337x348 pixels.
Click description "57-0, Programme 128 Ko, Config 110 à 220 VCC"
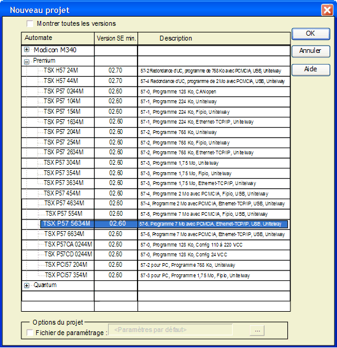tap(192, 245)
